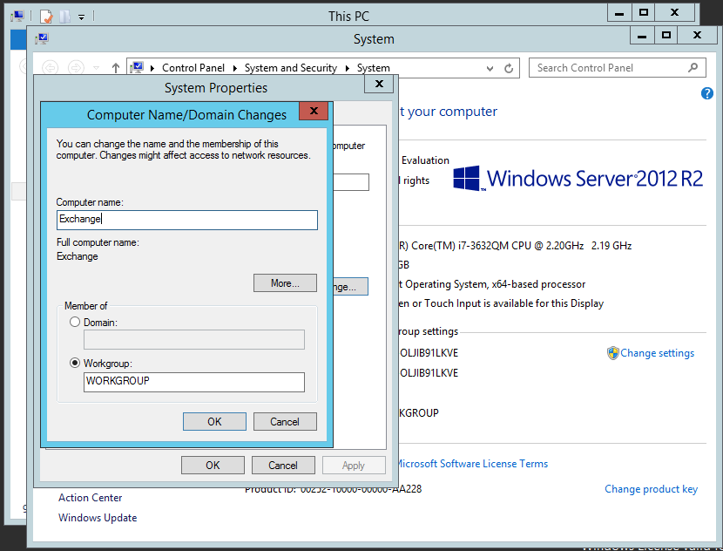Click Properties icon in This PC toolbar

[x=46, y=17]
